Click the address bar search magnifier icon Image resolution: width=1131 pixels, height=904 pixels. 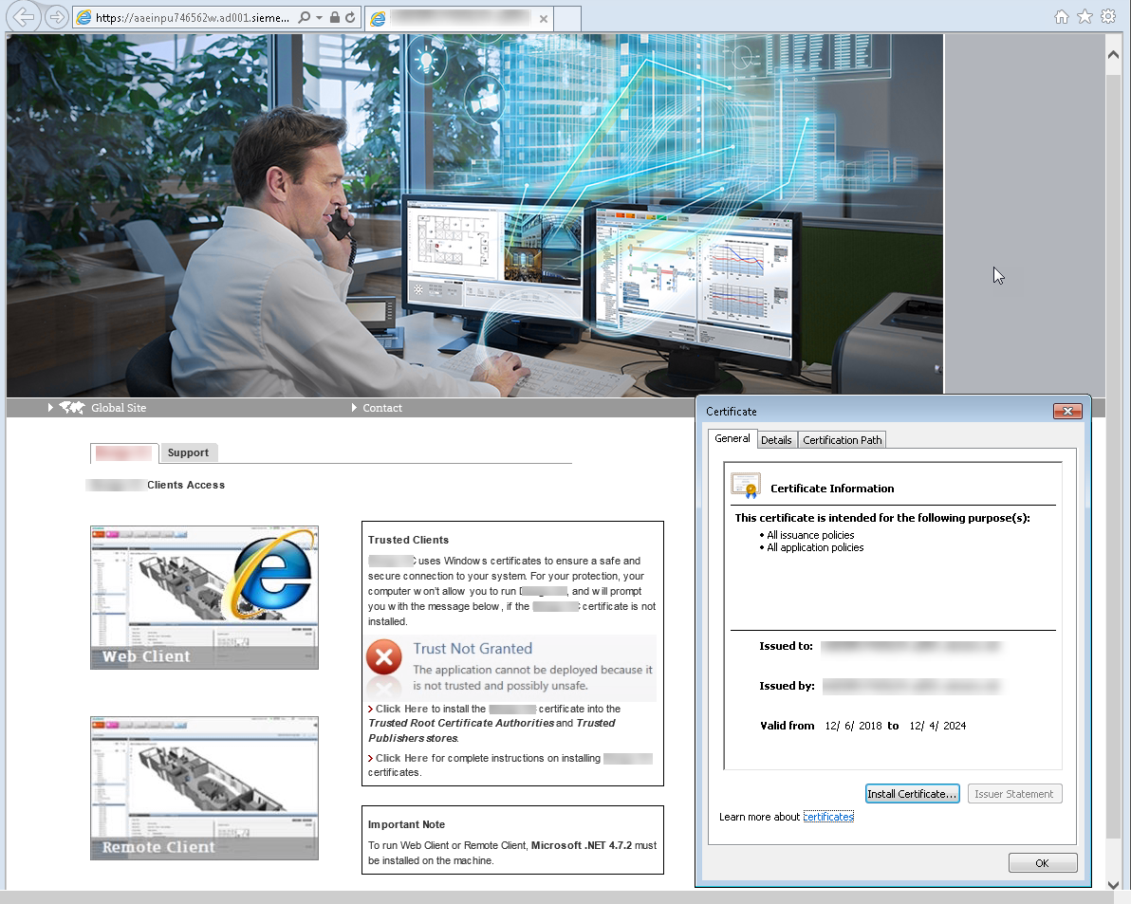(x=304, y=18)
